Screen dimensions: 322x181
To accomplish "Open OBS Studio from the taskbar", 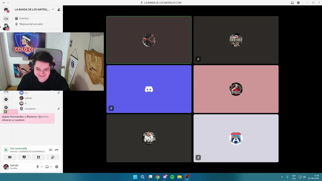I will (187, 177).
